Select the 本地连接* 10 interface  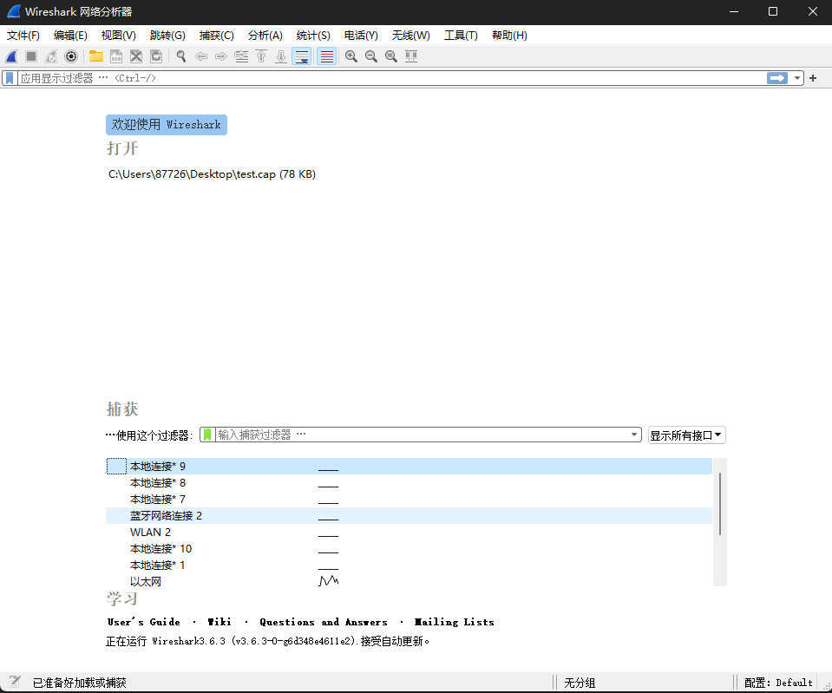click(409, 549)
